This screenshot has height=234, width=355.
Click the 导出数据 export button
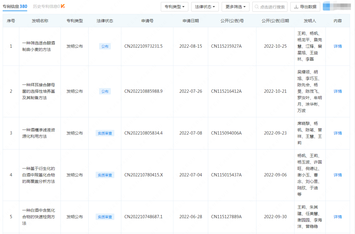point(305,7)
